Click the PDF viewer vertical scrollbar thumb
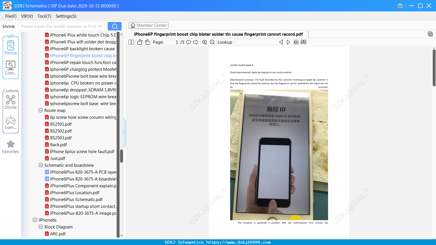436x245 pixels. (434, 67)
